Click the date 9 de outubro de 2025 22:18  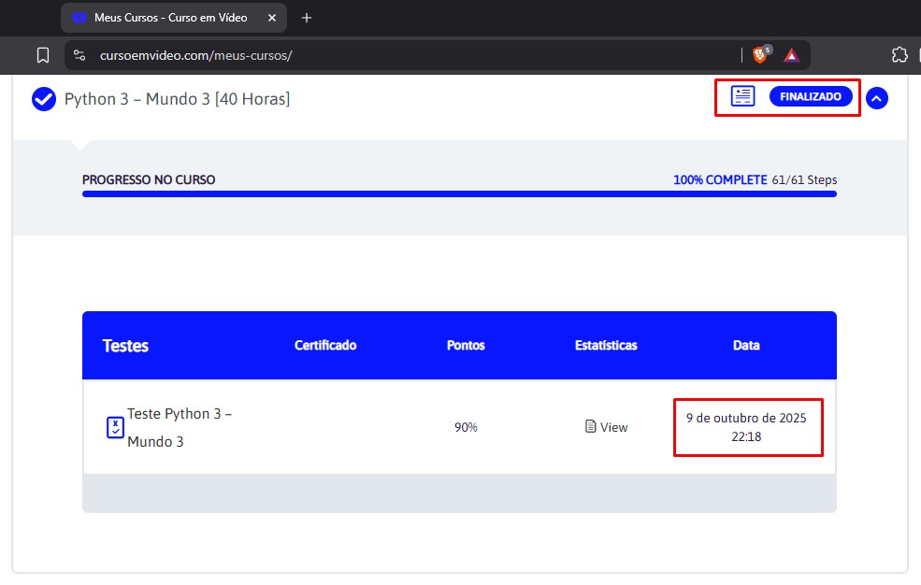tap(746, 427)
